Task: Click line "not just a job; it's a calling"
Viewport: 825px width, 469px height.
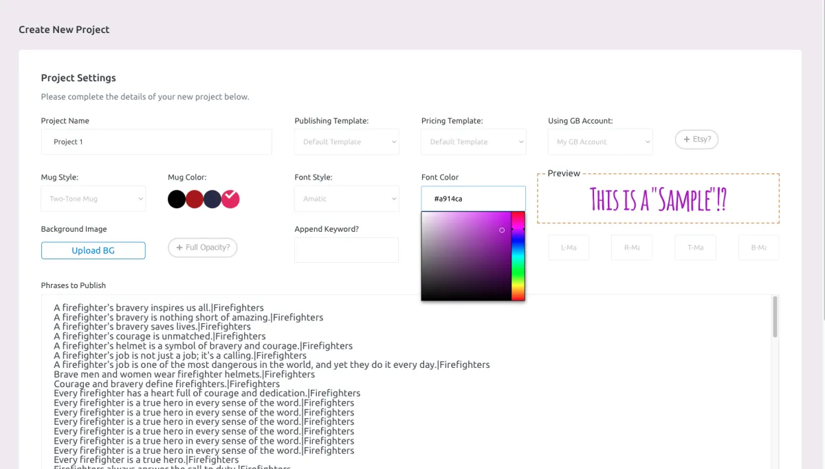Action: [180, 356]
